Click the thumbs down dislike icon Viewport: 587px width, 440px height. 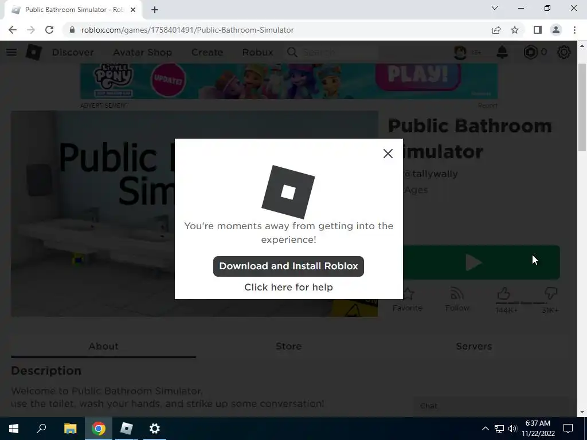pyautogui.click(x=551, y=294)
